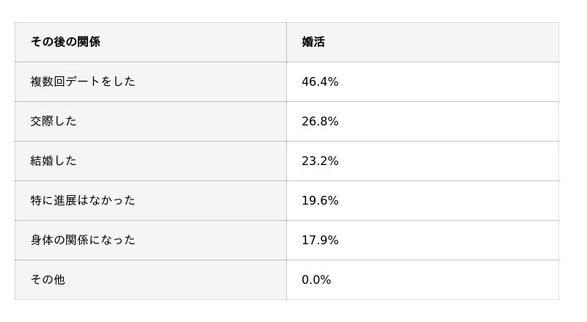Screen dimensions: 587x322
Task: Click the その他 row label
Action: coord(48,279)
